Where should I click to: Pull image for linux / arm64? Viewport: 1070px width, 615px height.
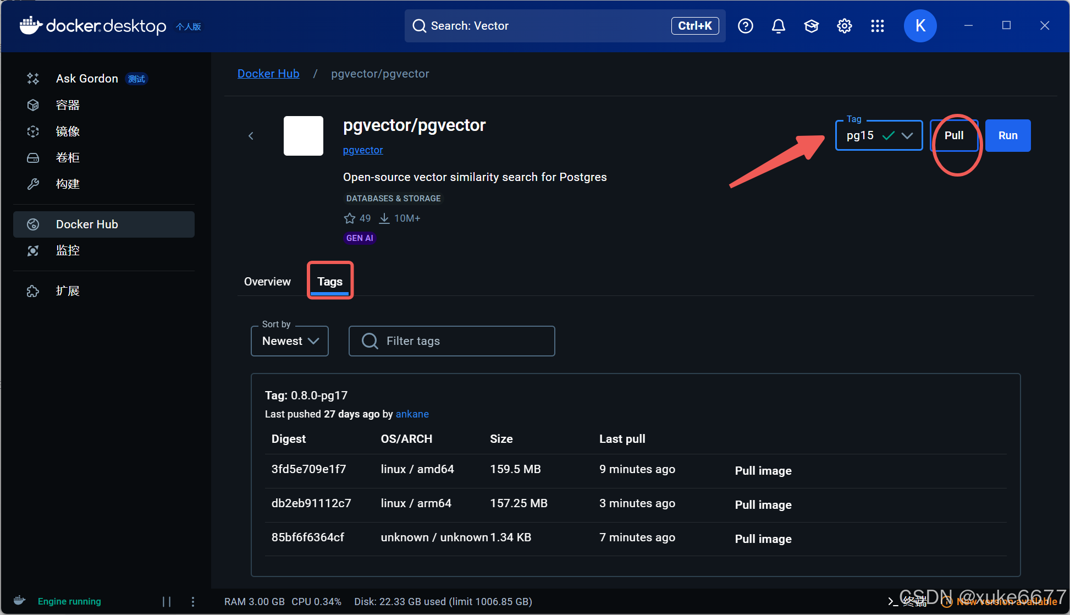click(763, 505)
